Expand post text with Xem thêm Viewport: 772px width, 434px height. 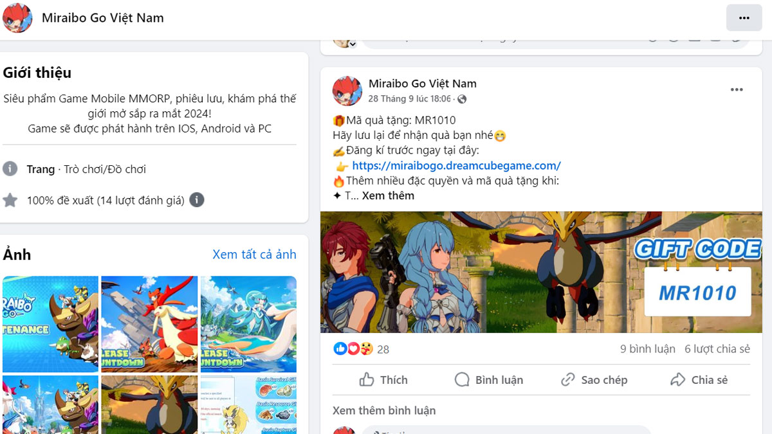[388, 195]
